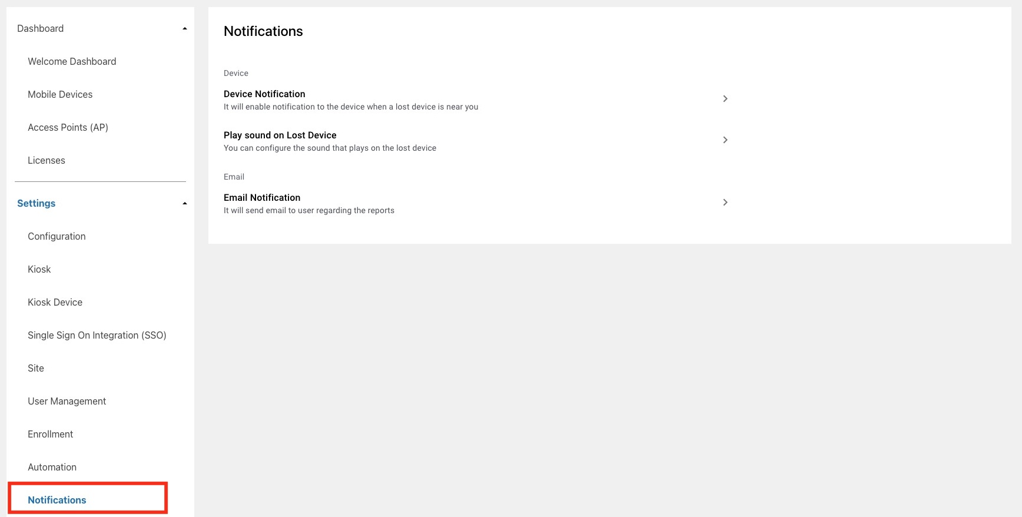Open Device Notification chevron arrow
Screen dimensions: 1022x517
point(725,99)
